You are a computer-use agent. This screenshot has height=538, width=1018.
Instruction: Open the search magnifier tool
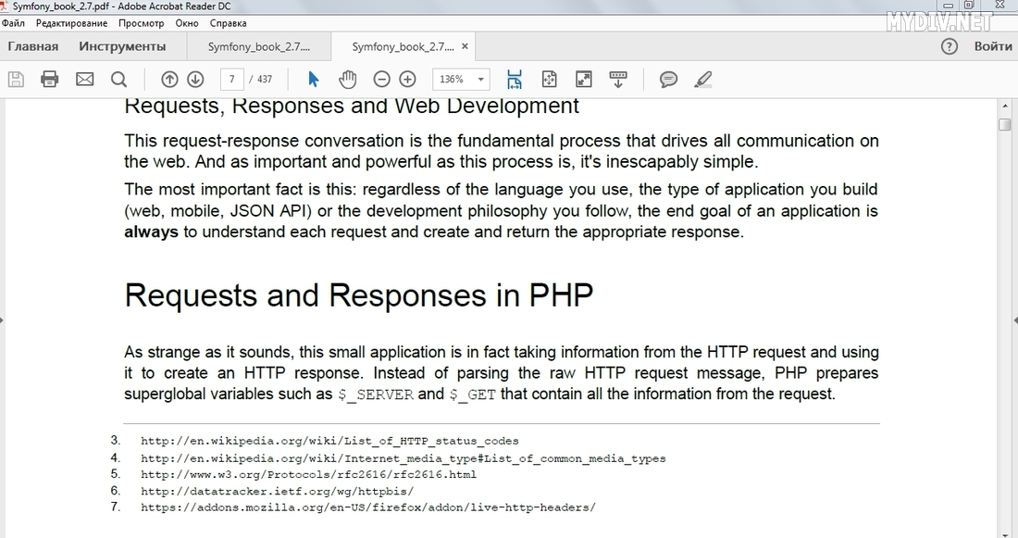point(118,80)
